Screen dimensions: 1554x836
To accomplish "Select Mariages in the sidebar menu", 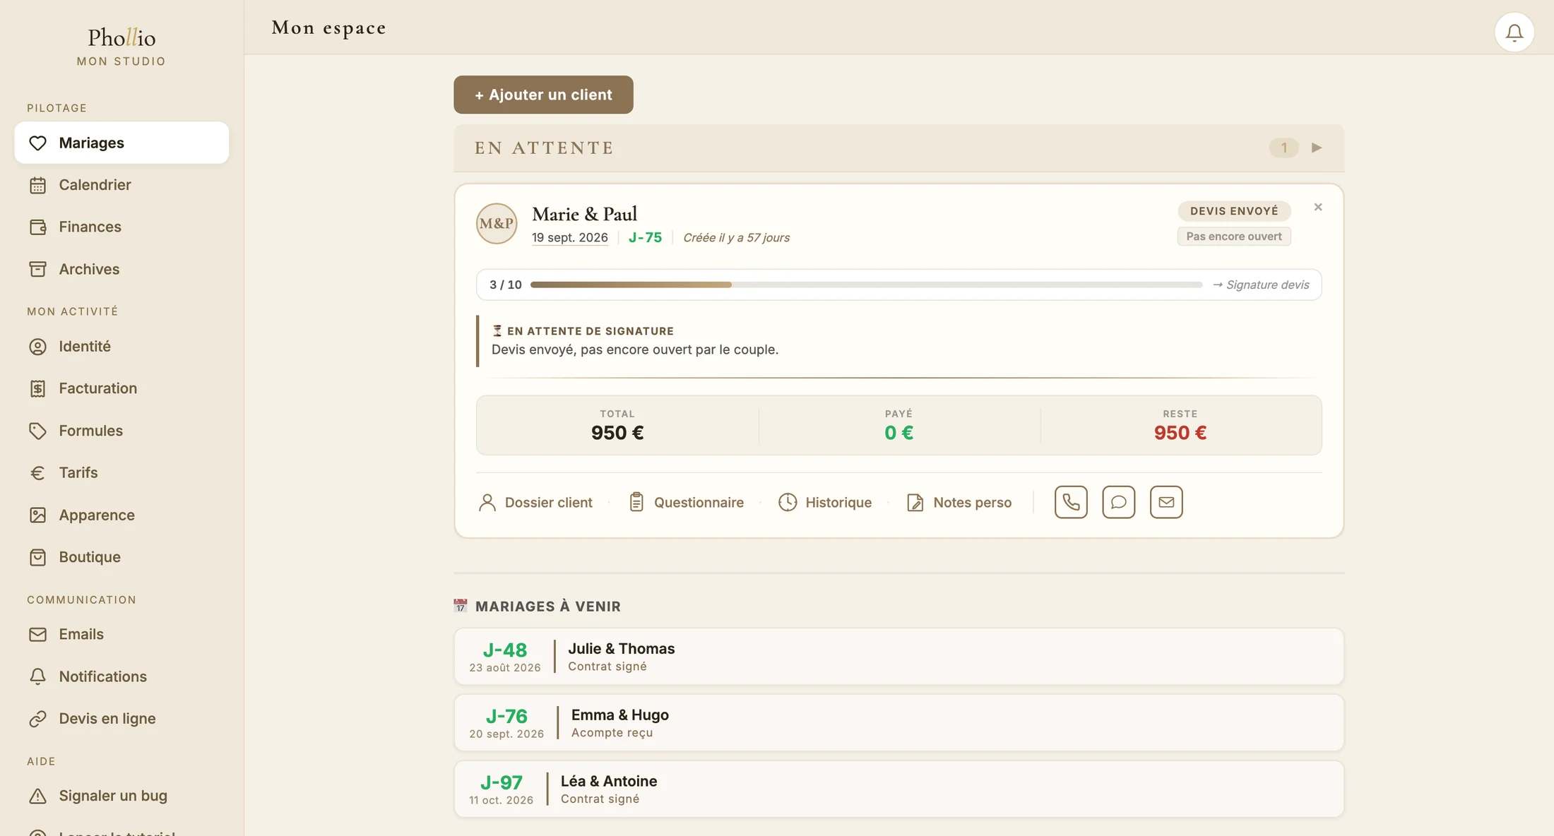I will [121, 143].
